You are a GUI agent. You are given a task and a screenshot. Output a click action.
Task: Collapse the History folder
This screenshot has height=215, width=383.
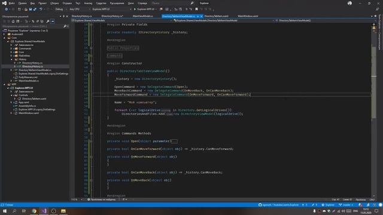11,59
